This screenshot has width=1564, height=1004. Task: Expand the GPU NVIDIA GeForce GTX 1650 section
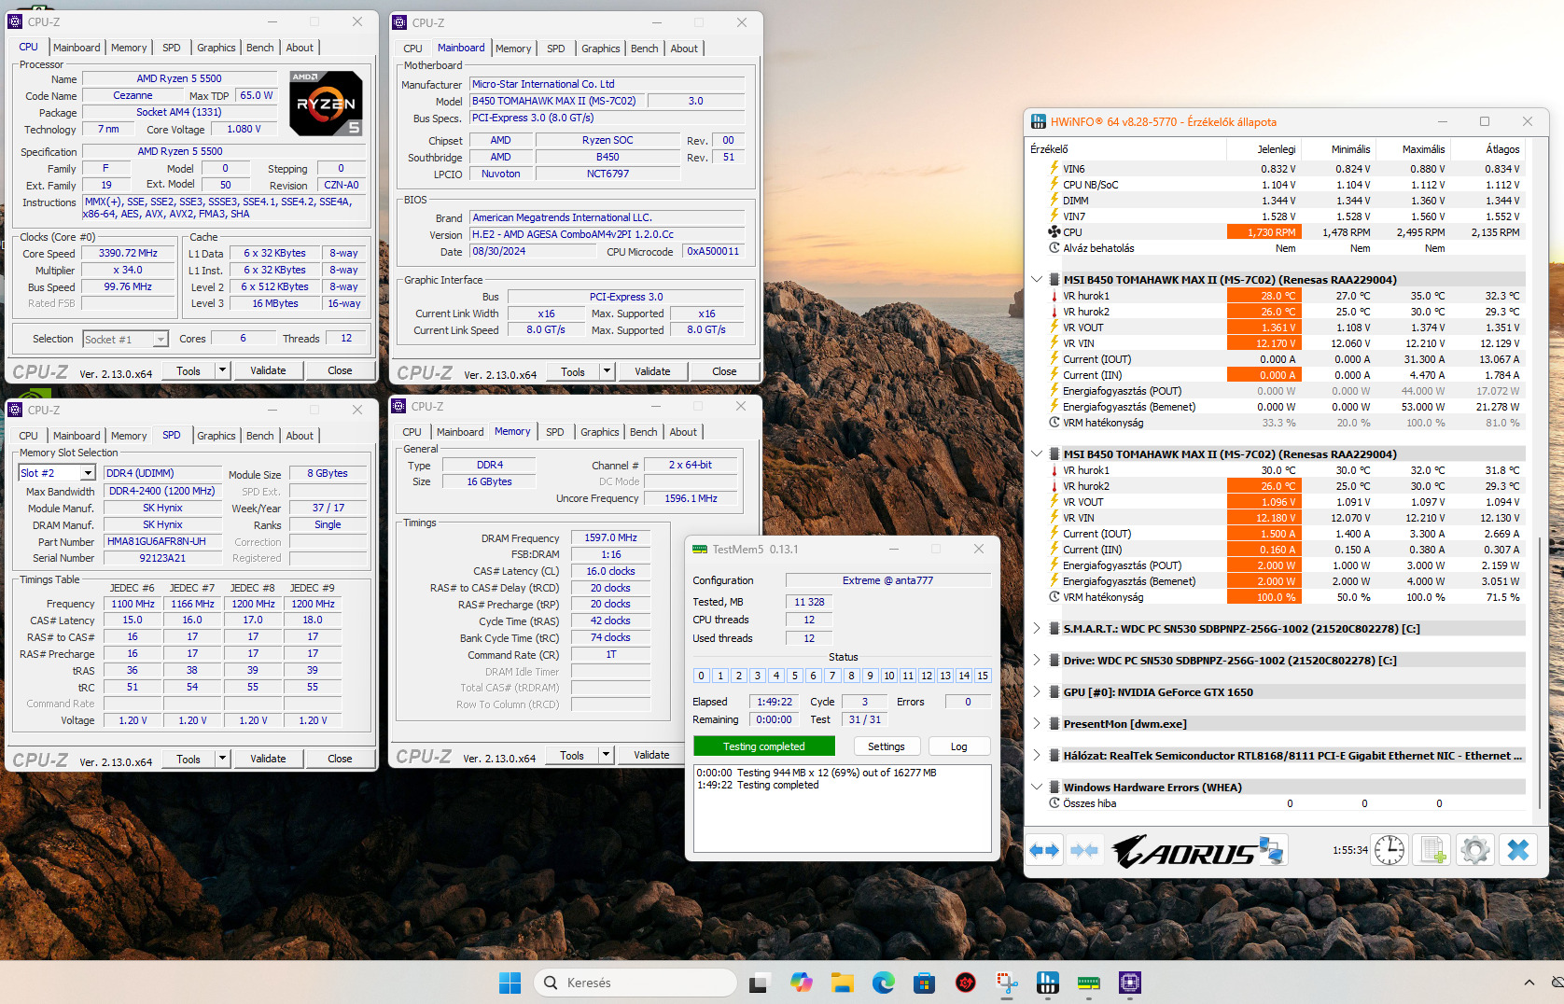[1037, 692]
